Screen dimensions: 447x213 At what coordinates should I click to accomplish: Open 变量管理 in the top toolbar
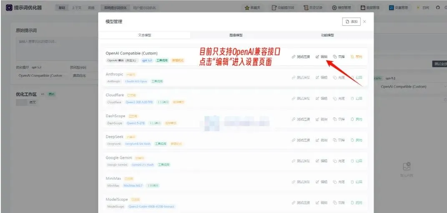coord(399,8)
